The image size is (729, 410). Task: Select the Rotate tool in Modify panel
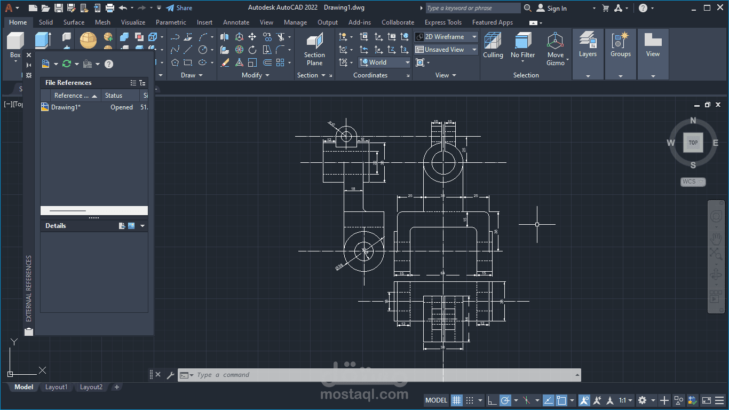pos(252,50)
